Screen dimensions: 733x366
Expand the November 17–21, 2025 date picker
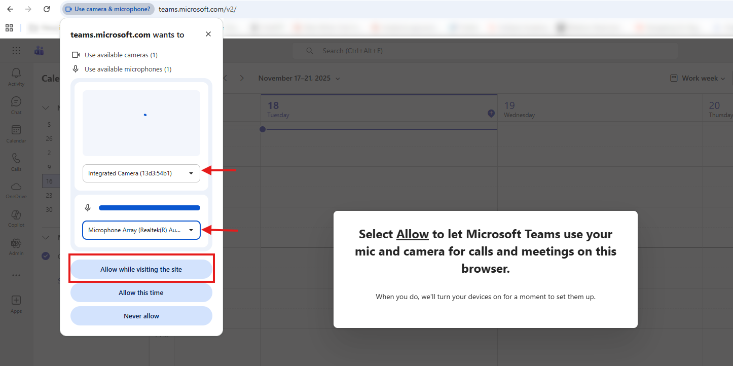click(299, 78)
